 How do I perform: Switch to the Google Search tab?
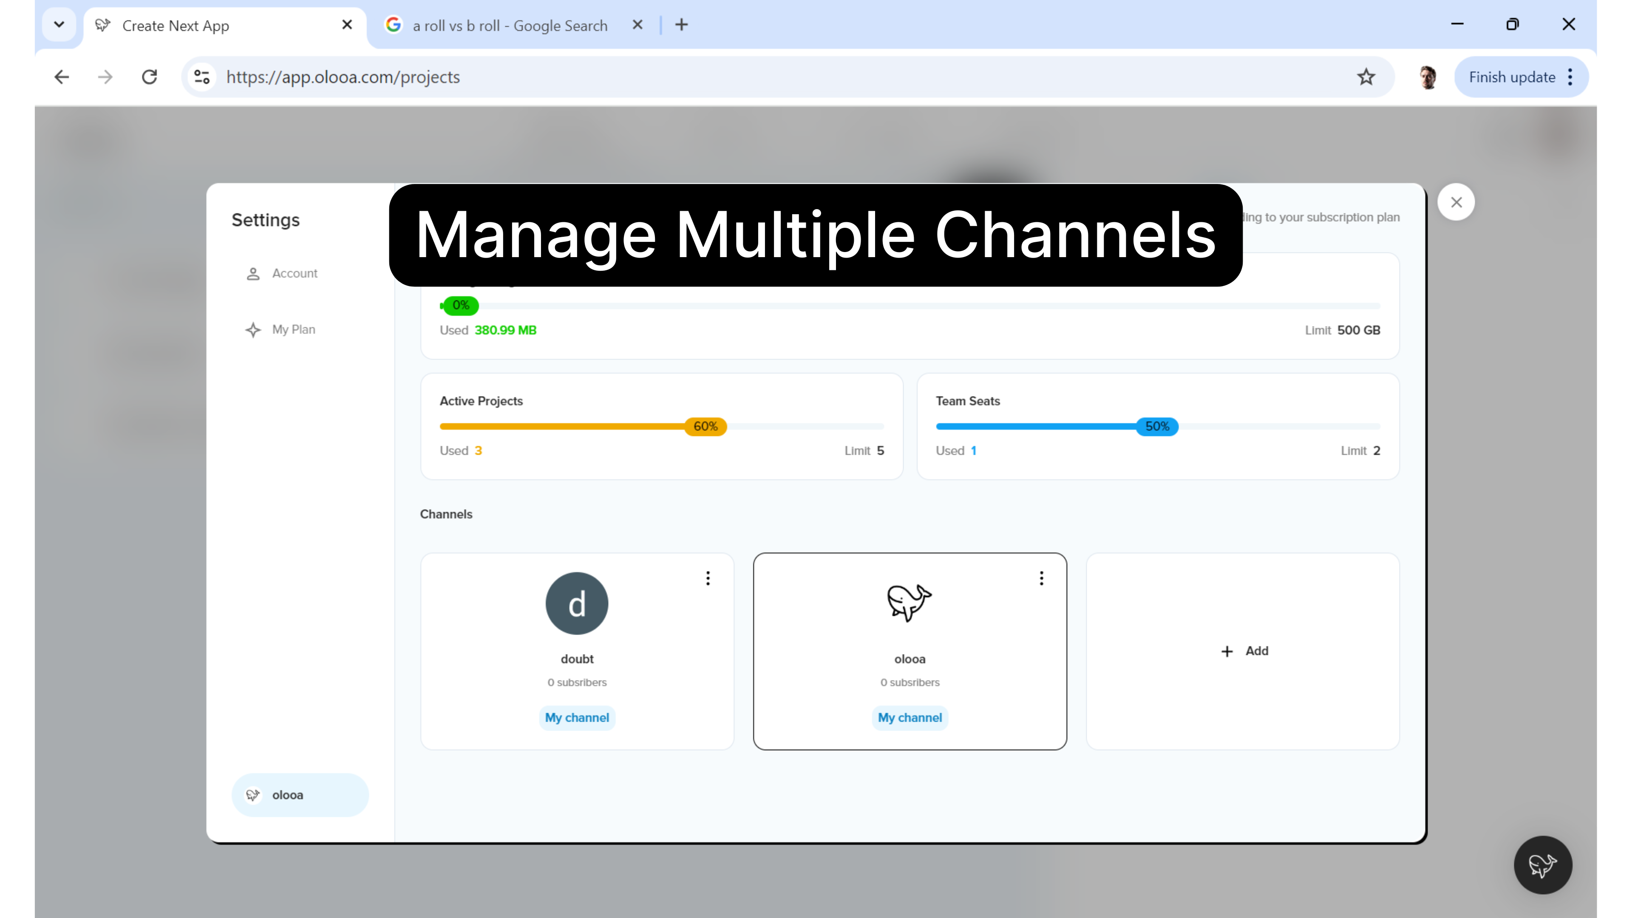point(509,26)
